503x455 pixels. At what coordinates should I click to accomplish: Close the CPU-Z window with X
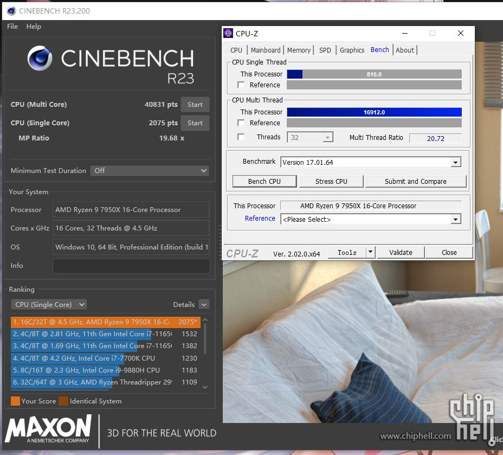460,33
